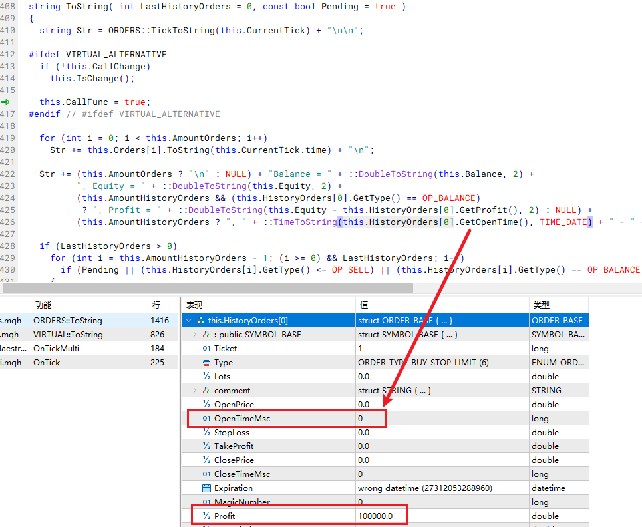Click the CloseTimeMsc row name
The image size is (642, 527).
pyautogui.click(x=242, y=474)
